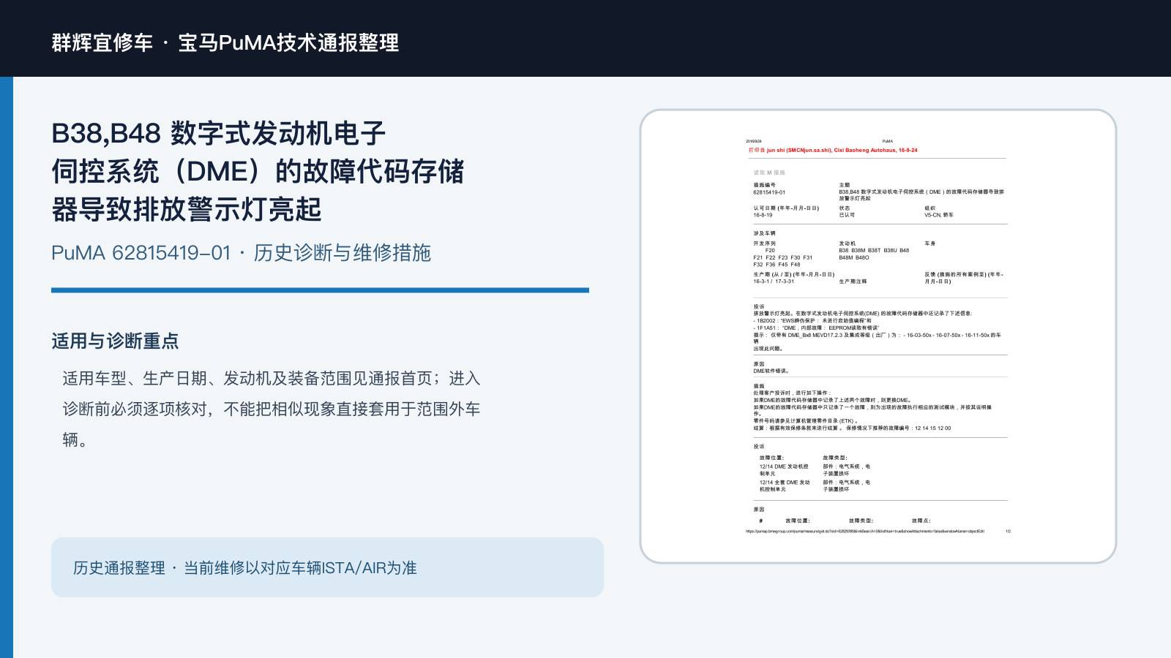1171x658 pixels.
Task: Click the production period 16-3-1 / 17-3-31
Action: click(774, 281)
